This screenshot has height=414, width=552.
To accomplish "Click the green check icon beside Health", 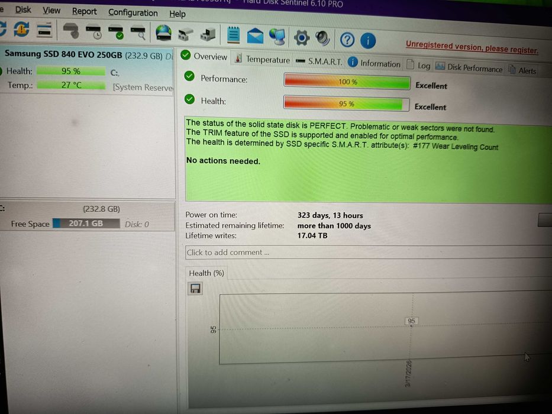I will point(189,99).
